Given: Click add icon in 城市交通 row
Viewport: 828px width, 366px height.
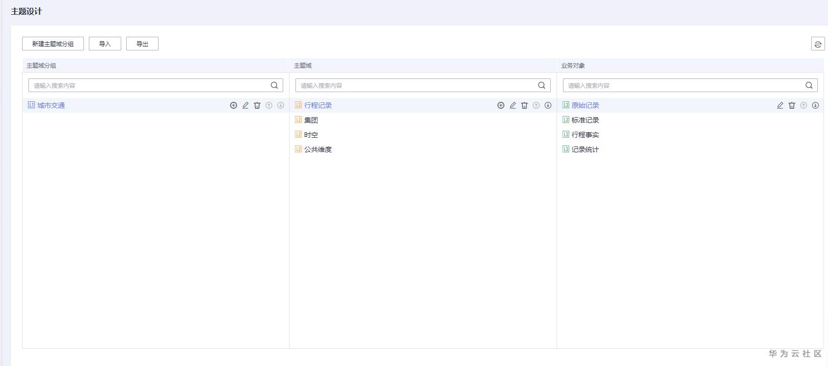Looking at the screenshot, I should click(234, 105).
